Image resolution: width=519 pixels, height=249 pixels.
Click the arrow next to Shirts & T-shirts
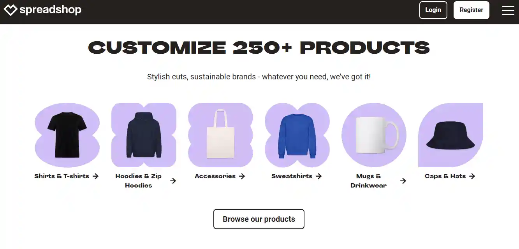point(95,176)
